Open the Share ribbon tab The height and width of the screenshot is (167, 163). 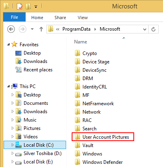tap(60, 18)
